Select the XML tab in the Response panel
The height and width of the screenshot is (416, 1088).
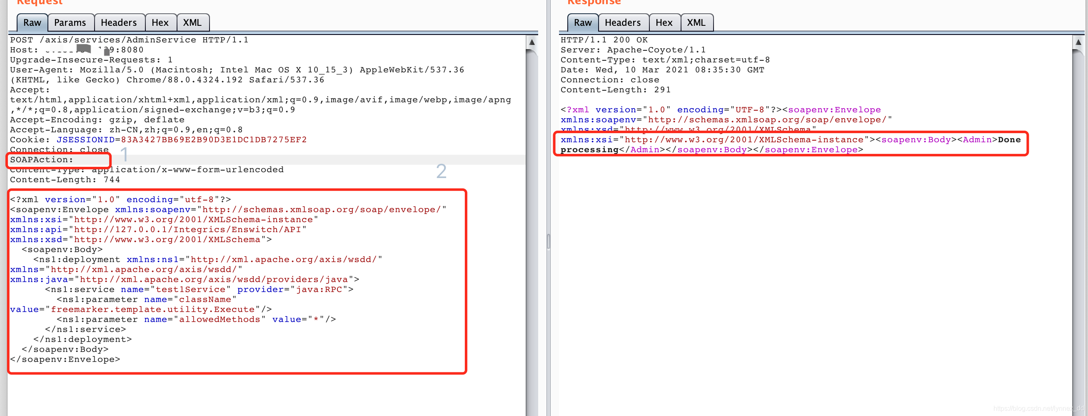(696, 22)
